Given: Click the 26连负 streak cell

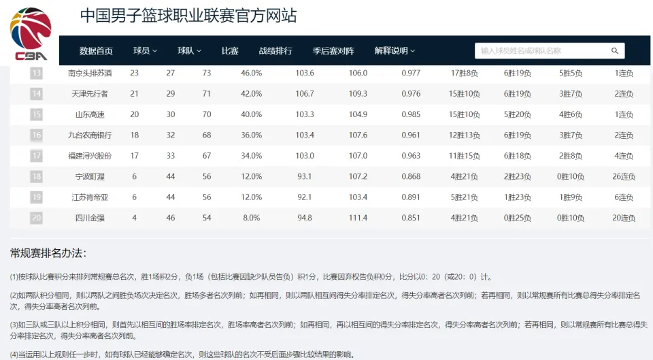Looking at the screenshot, I should click(624, 176).
